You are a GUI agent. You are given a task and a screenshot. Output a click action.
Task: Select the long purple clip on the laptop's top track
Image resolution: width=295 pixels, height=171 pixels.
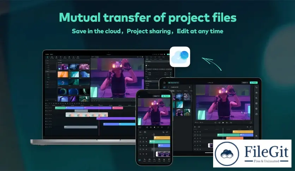pyautogui.click(x=98, y=108)
